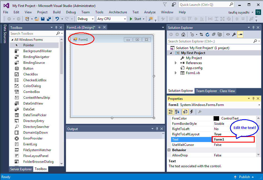Expand the Form1.vb node in Solution Explorer

(176, 73)
